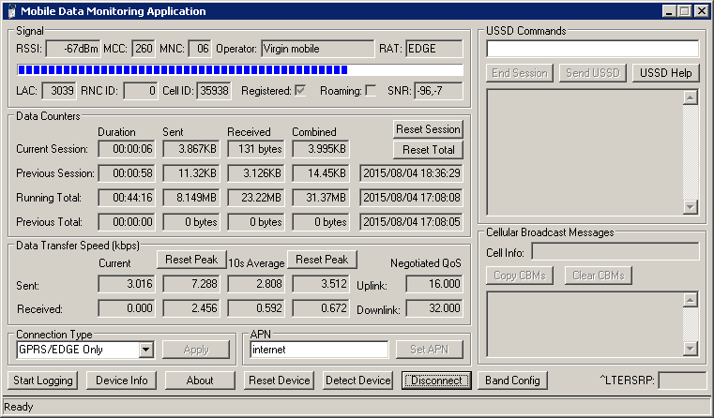Click Previous Session combined 14.45KB
The width and height of the screenshot is (714, 418).
321,173
